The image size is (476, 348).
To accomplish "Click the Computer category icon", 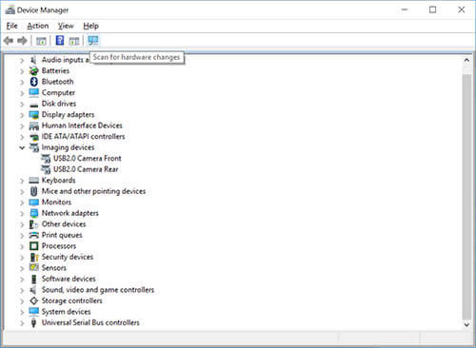I will (34, 92).
